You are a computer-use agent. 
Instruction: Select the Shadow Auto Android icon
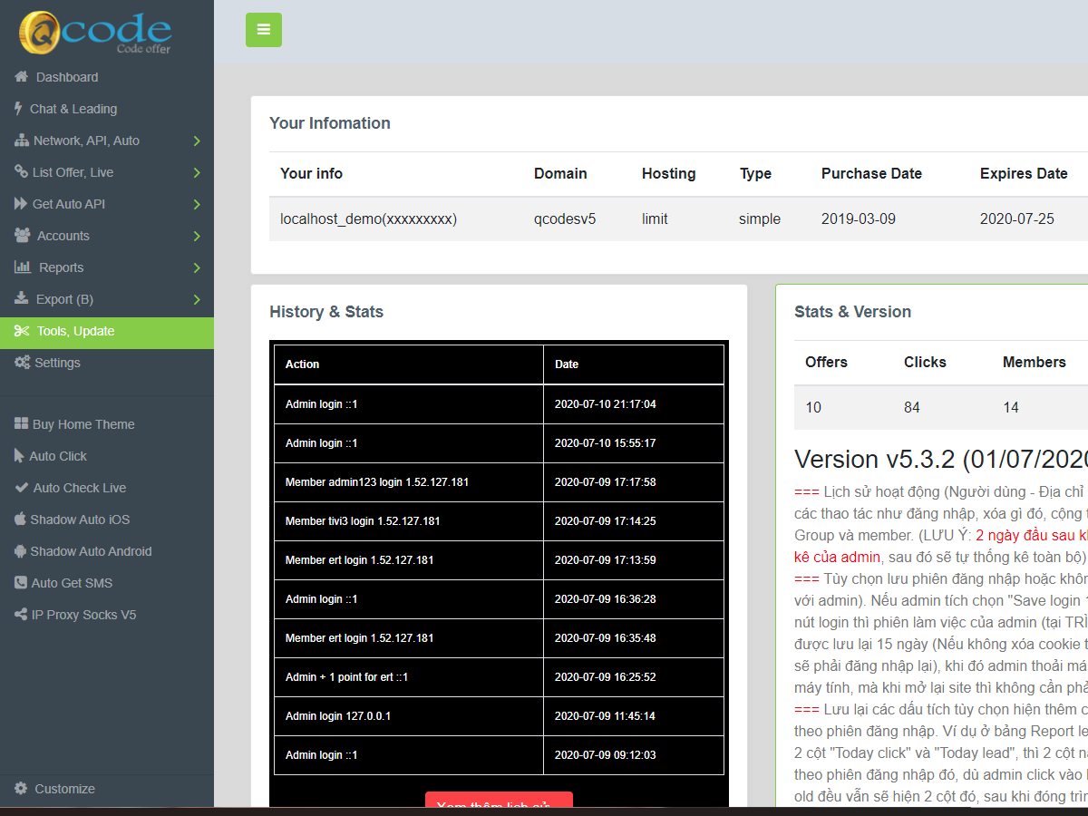[x=20, y=551]
